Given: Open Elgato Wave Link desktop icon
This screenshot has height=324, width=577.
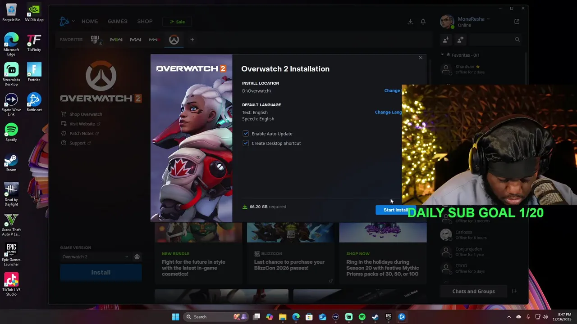Looking at the screenshot, I should pos(11,105).
